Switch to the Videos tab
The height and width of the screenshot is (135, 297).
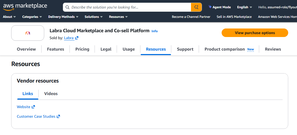51,93
